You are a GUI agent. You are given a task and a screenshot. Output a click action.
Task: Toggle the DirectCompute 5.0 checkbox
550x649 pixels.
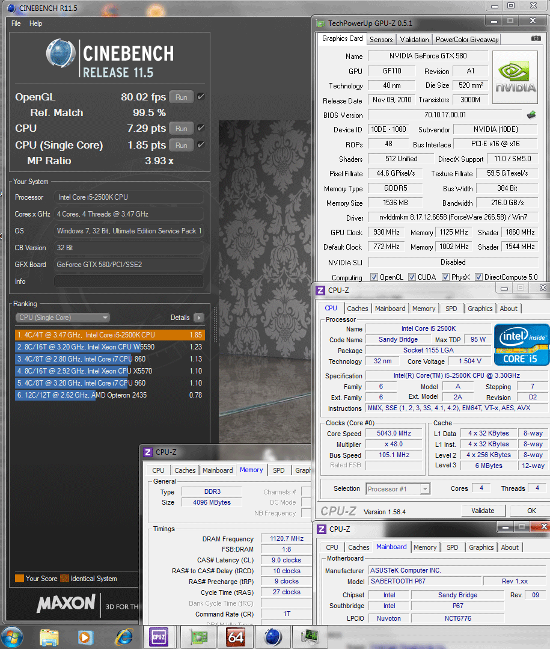[478, 277]
